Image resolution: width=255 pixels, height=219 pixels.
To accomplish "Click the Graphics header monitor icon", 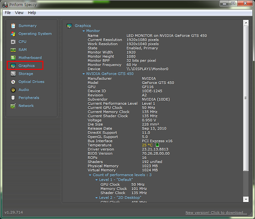I will (x=69, y=26).
